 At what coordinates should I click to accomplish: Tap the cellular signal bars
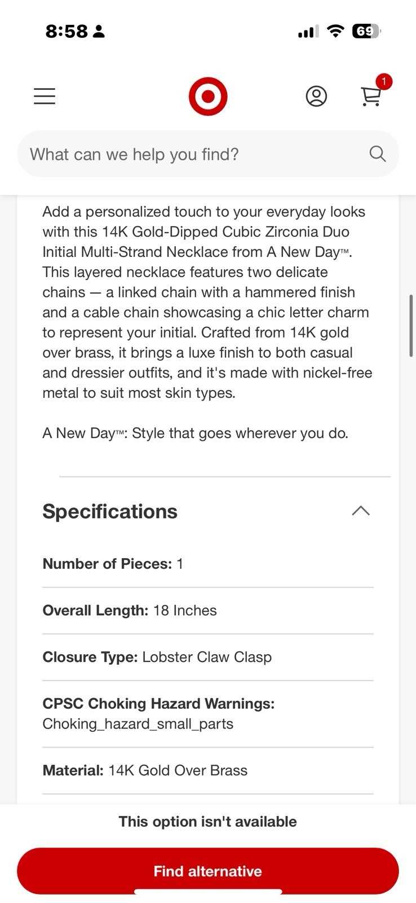click(308, 32)
